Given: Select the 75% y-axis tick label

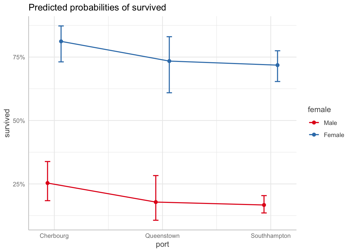Looking at the screenshot, I should [x=19, y=57].
